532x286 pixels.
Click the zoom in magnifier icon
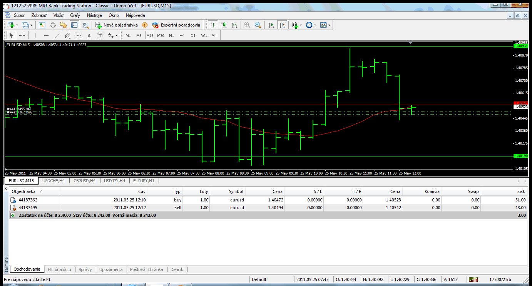pos(247,25)
